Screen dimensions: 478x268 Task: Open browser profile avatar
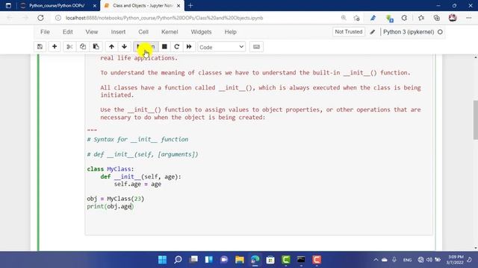coord(453,18)
